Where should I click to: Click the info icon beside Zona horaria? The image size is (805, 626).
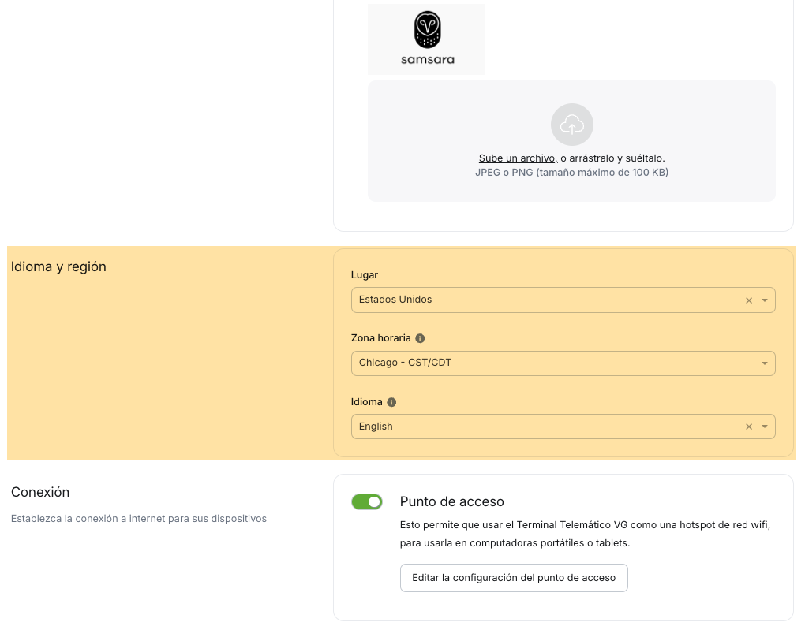pos(420,338)
